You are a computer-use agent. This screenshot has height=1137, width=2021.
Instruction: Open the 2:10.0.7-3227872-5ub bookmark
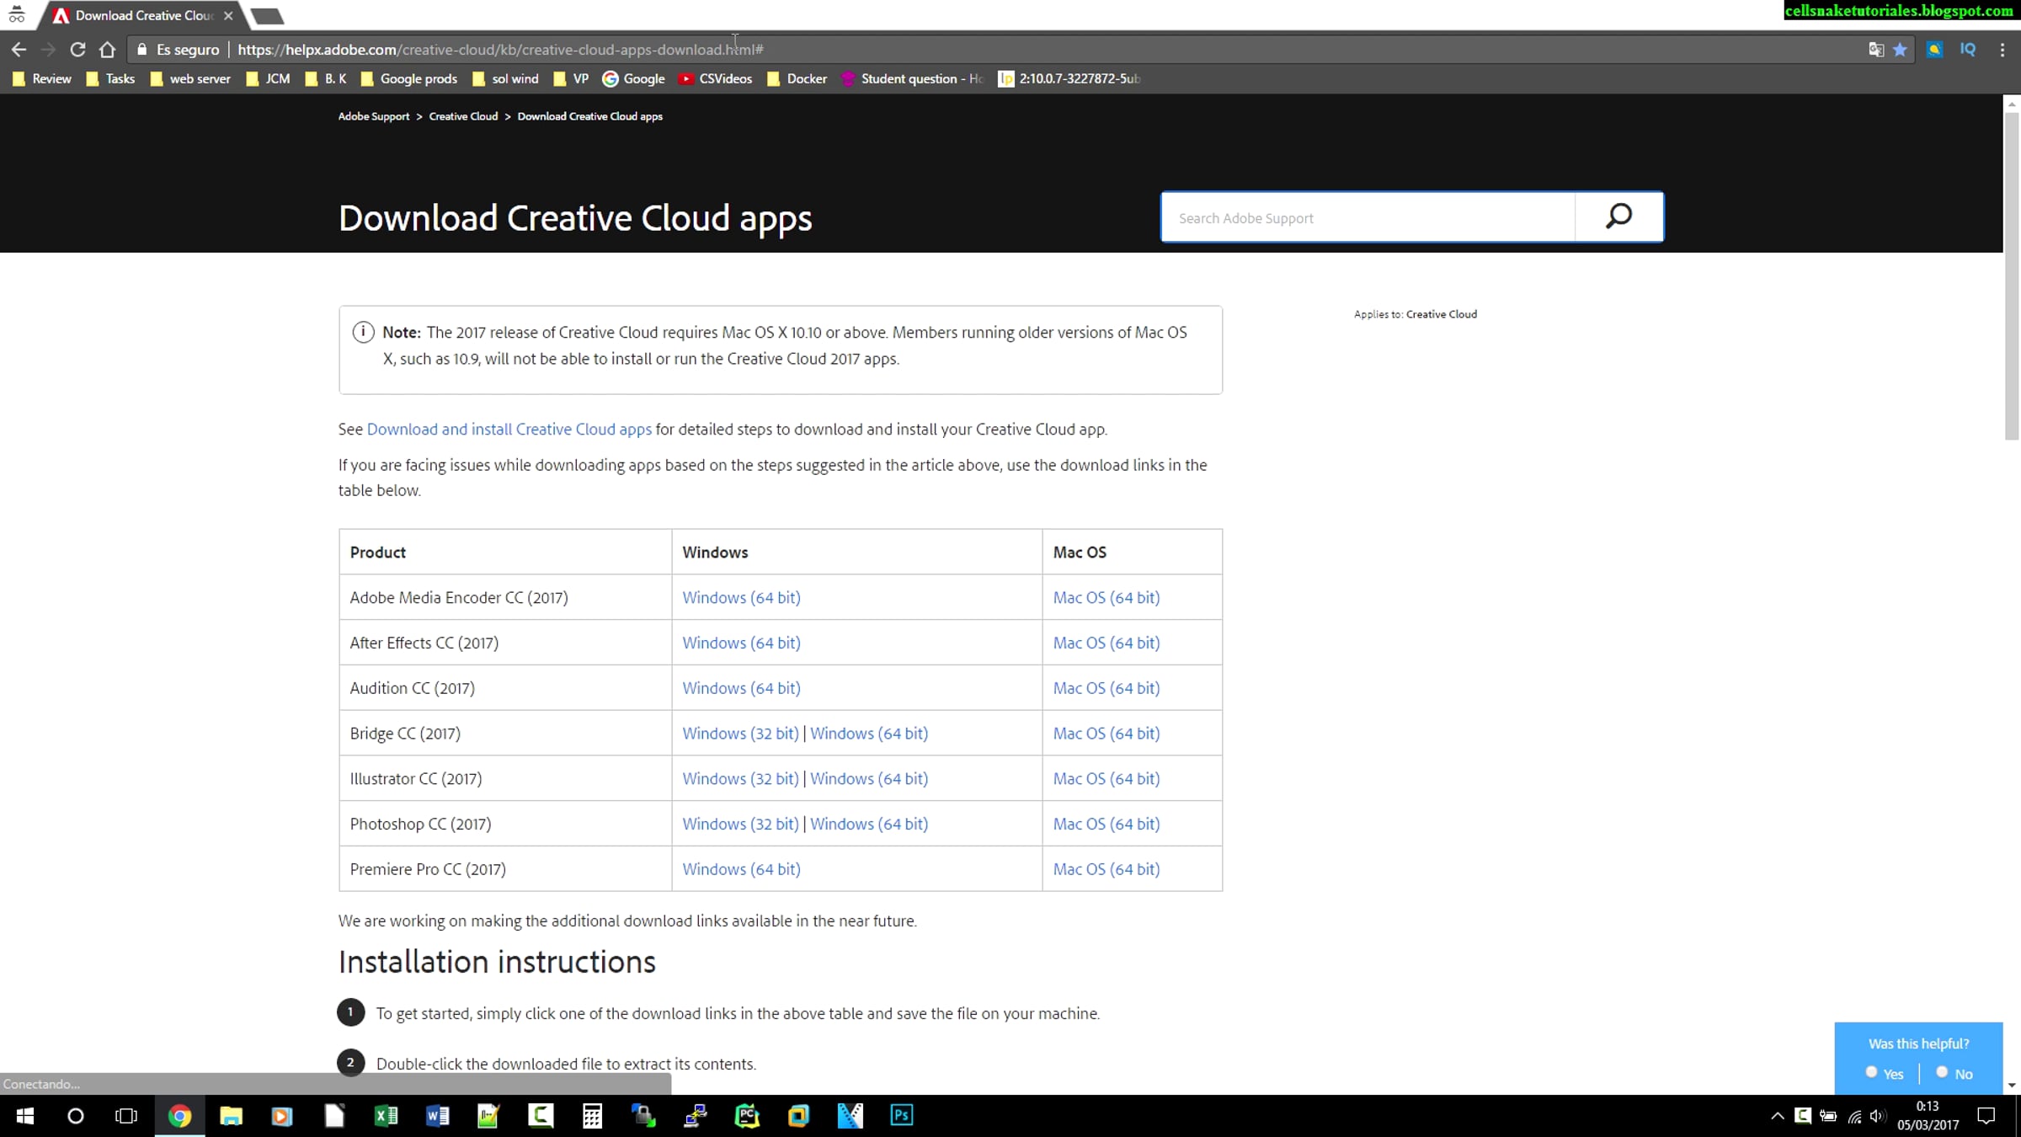pyautogui.click(x=1069, y=78)
